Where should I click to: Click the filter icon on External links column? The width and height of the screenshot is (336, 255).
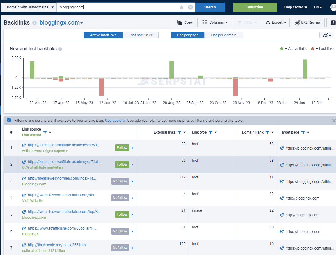179,132
